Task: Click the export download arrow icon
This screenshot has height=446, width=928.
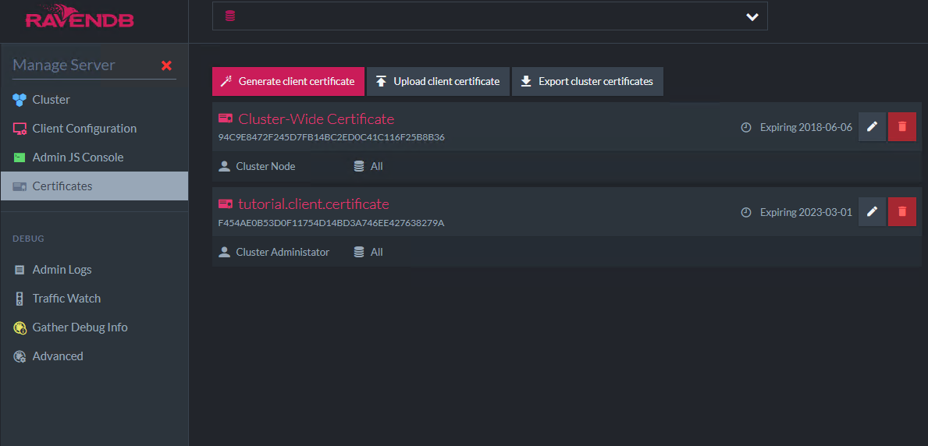Action: pyautogui.click(x=526, y=82)
